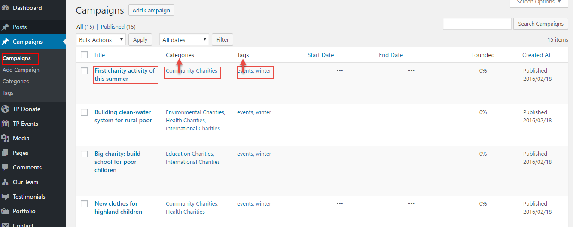The width and height of the screenshot is (573, 227).
Task: Open Categories submenu item under Campaigns
Action: 16,82
